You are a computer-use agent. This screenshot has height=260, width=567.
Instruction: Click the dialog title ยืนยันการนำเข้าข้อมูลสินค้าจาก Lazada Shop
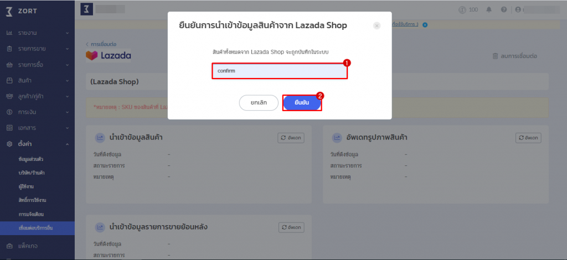point(263,25)
